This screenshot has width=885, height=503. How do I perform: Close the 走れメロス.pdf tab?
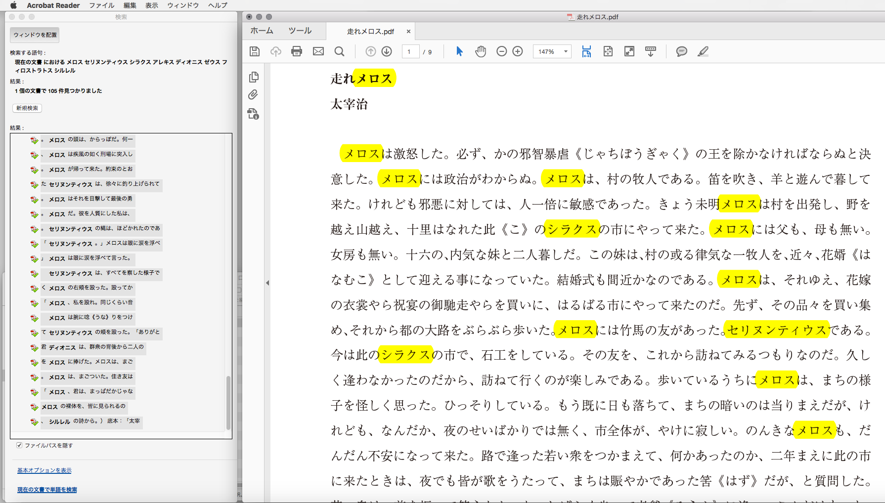[408, 31]
